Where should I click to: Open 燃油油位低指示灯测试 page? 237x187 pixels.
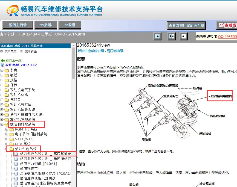pos(38,179)
